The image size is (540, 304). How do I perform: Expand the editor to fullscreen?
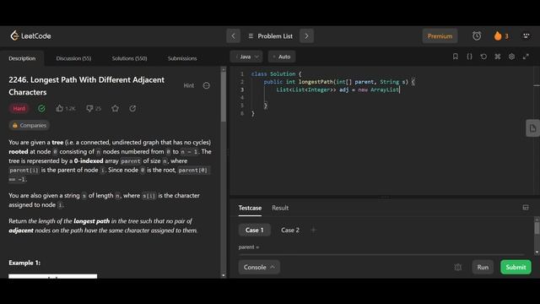click(526, 57)
